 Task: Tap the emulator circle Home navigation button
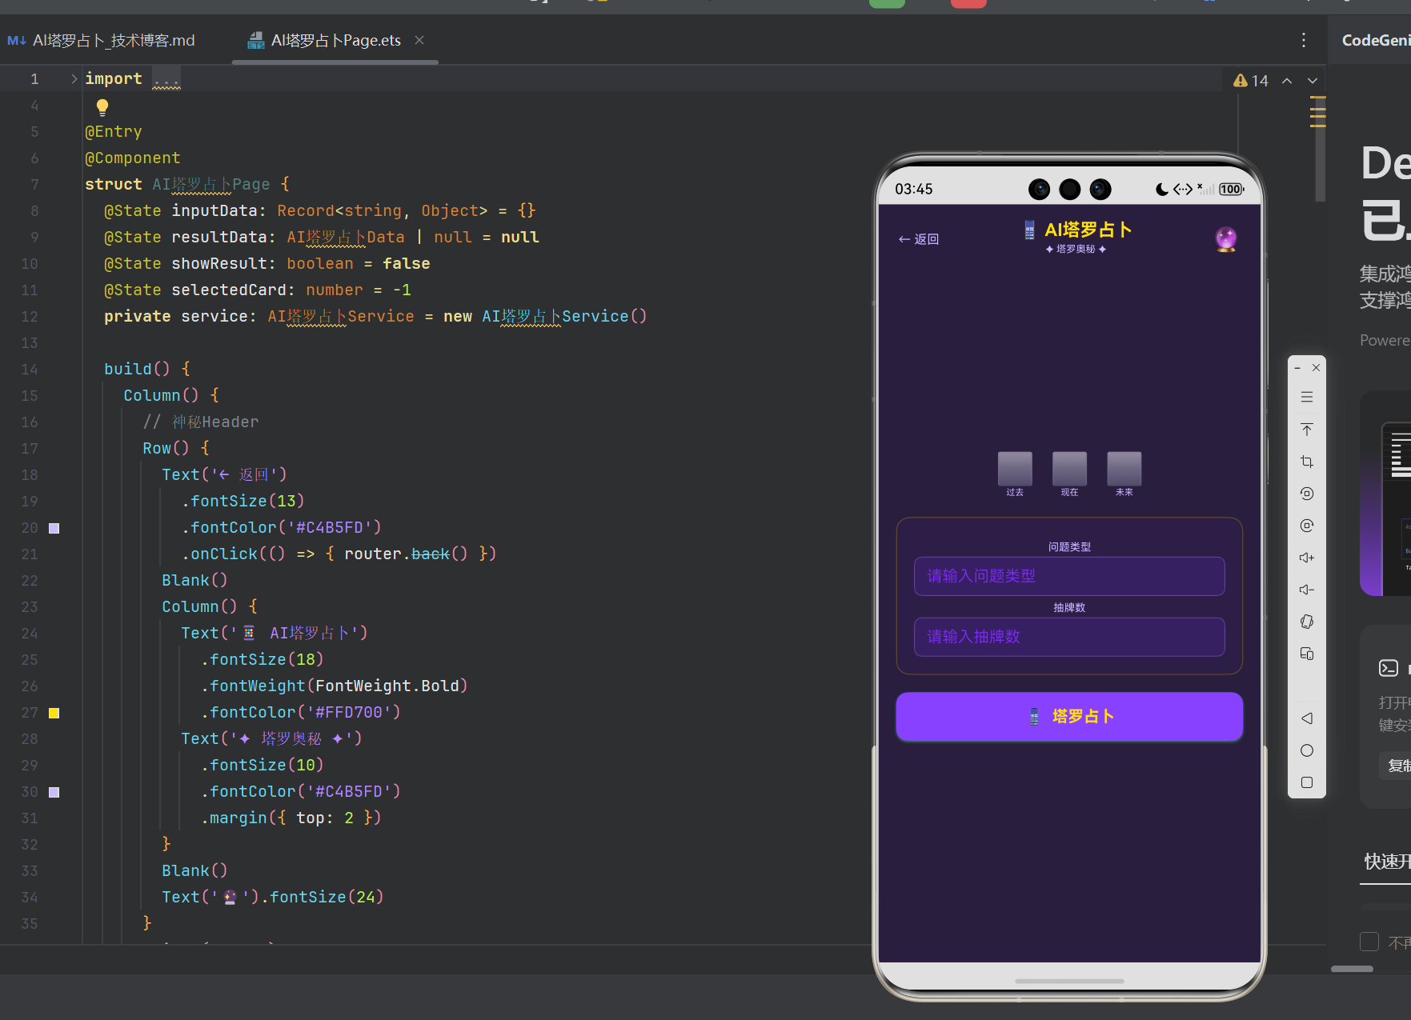[1307, 750]
